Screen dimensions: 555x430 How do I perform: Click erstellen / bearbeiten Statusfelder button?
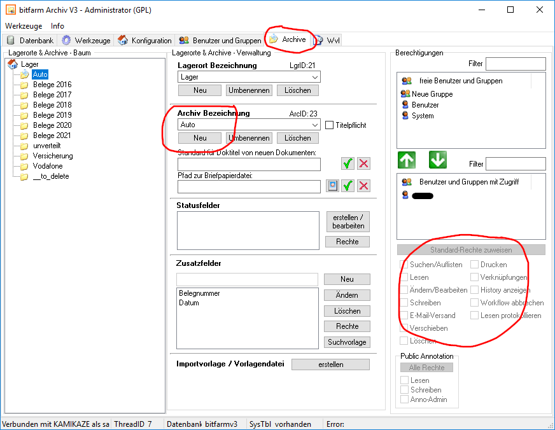pyautogui.click(x=348, y=222)
